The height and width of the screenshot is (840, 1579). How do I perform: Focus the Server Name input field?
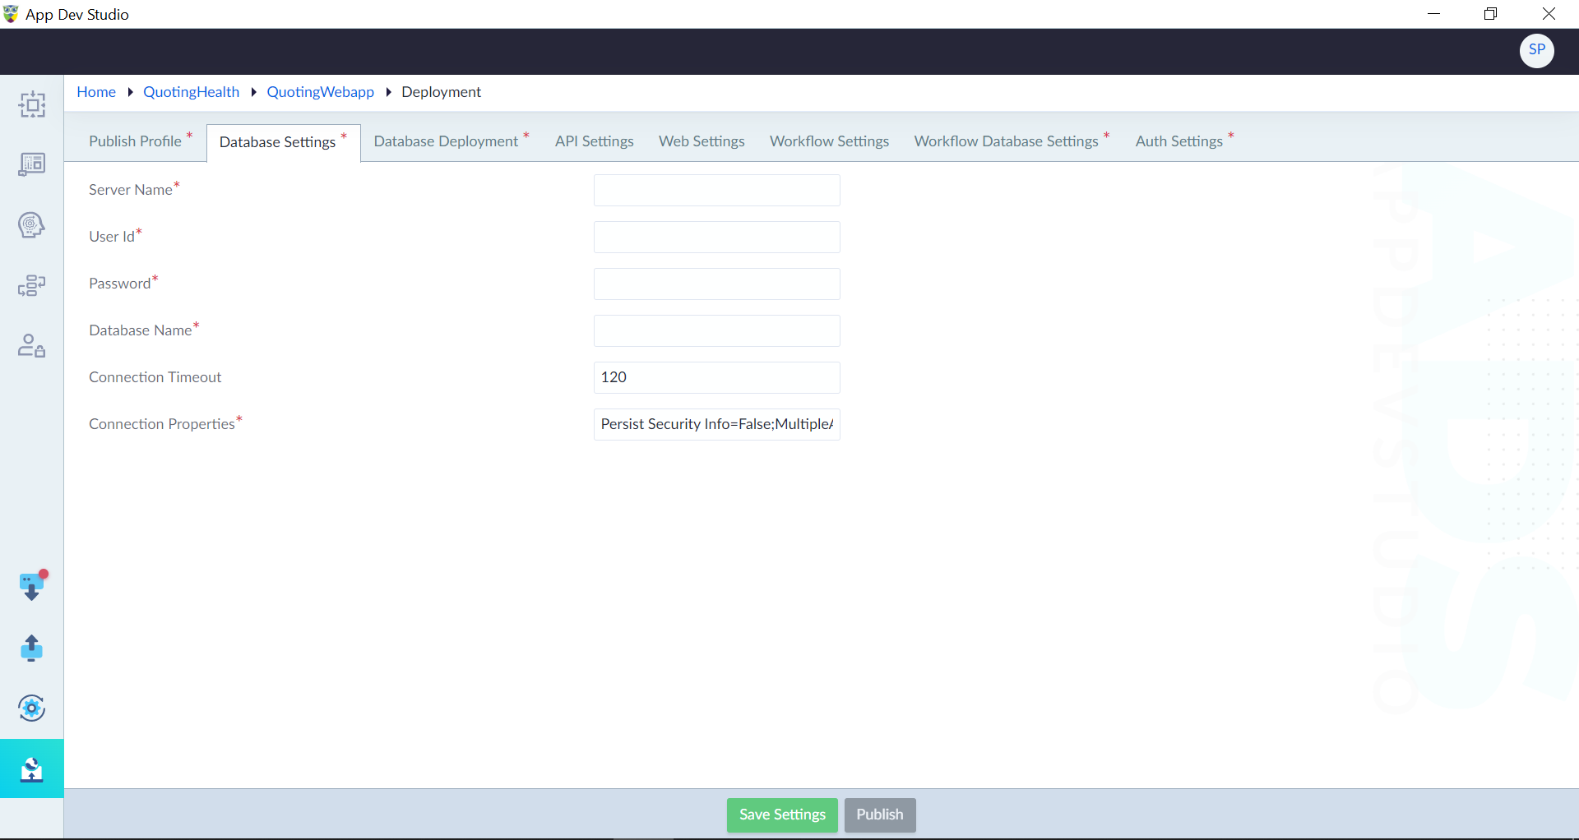coord(716,190)
